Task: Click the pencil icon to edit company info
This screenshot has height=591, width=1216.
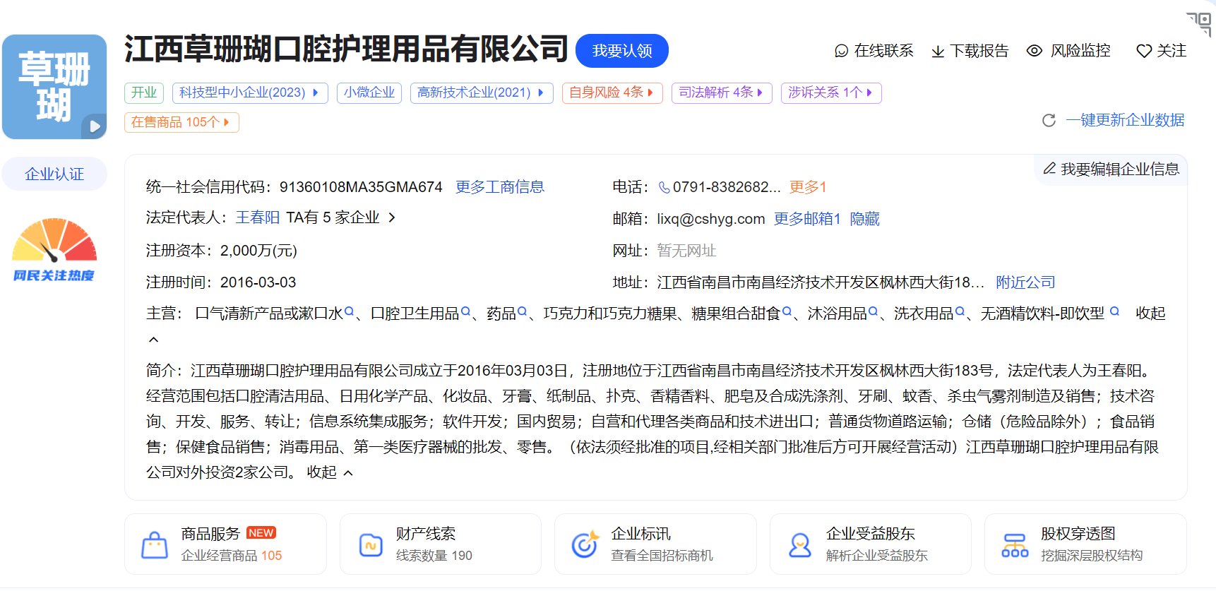Action: pos(1049,169)
